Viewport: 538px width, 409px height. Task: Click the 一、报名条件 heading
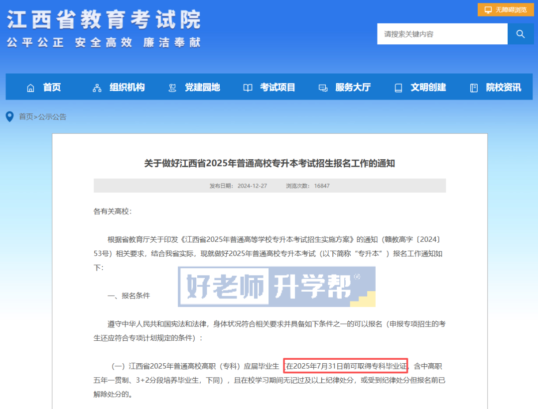pyautogui.click(x=129, y=296)
